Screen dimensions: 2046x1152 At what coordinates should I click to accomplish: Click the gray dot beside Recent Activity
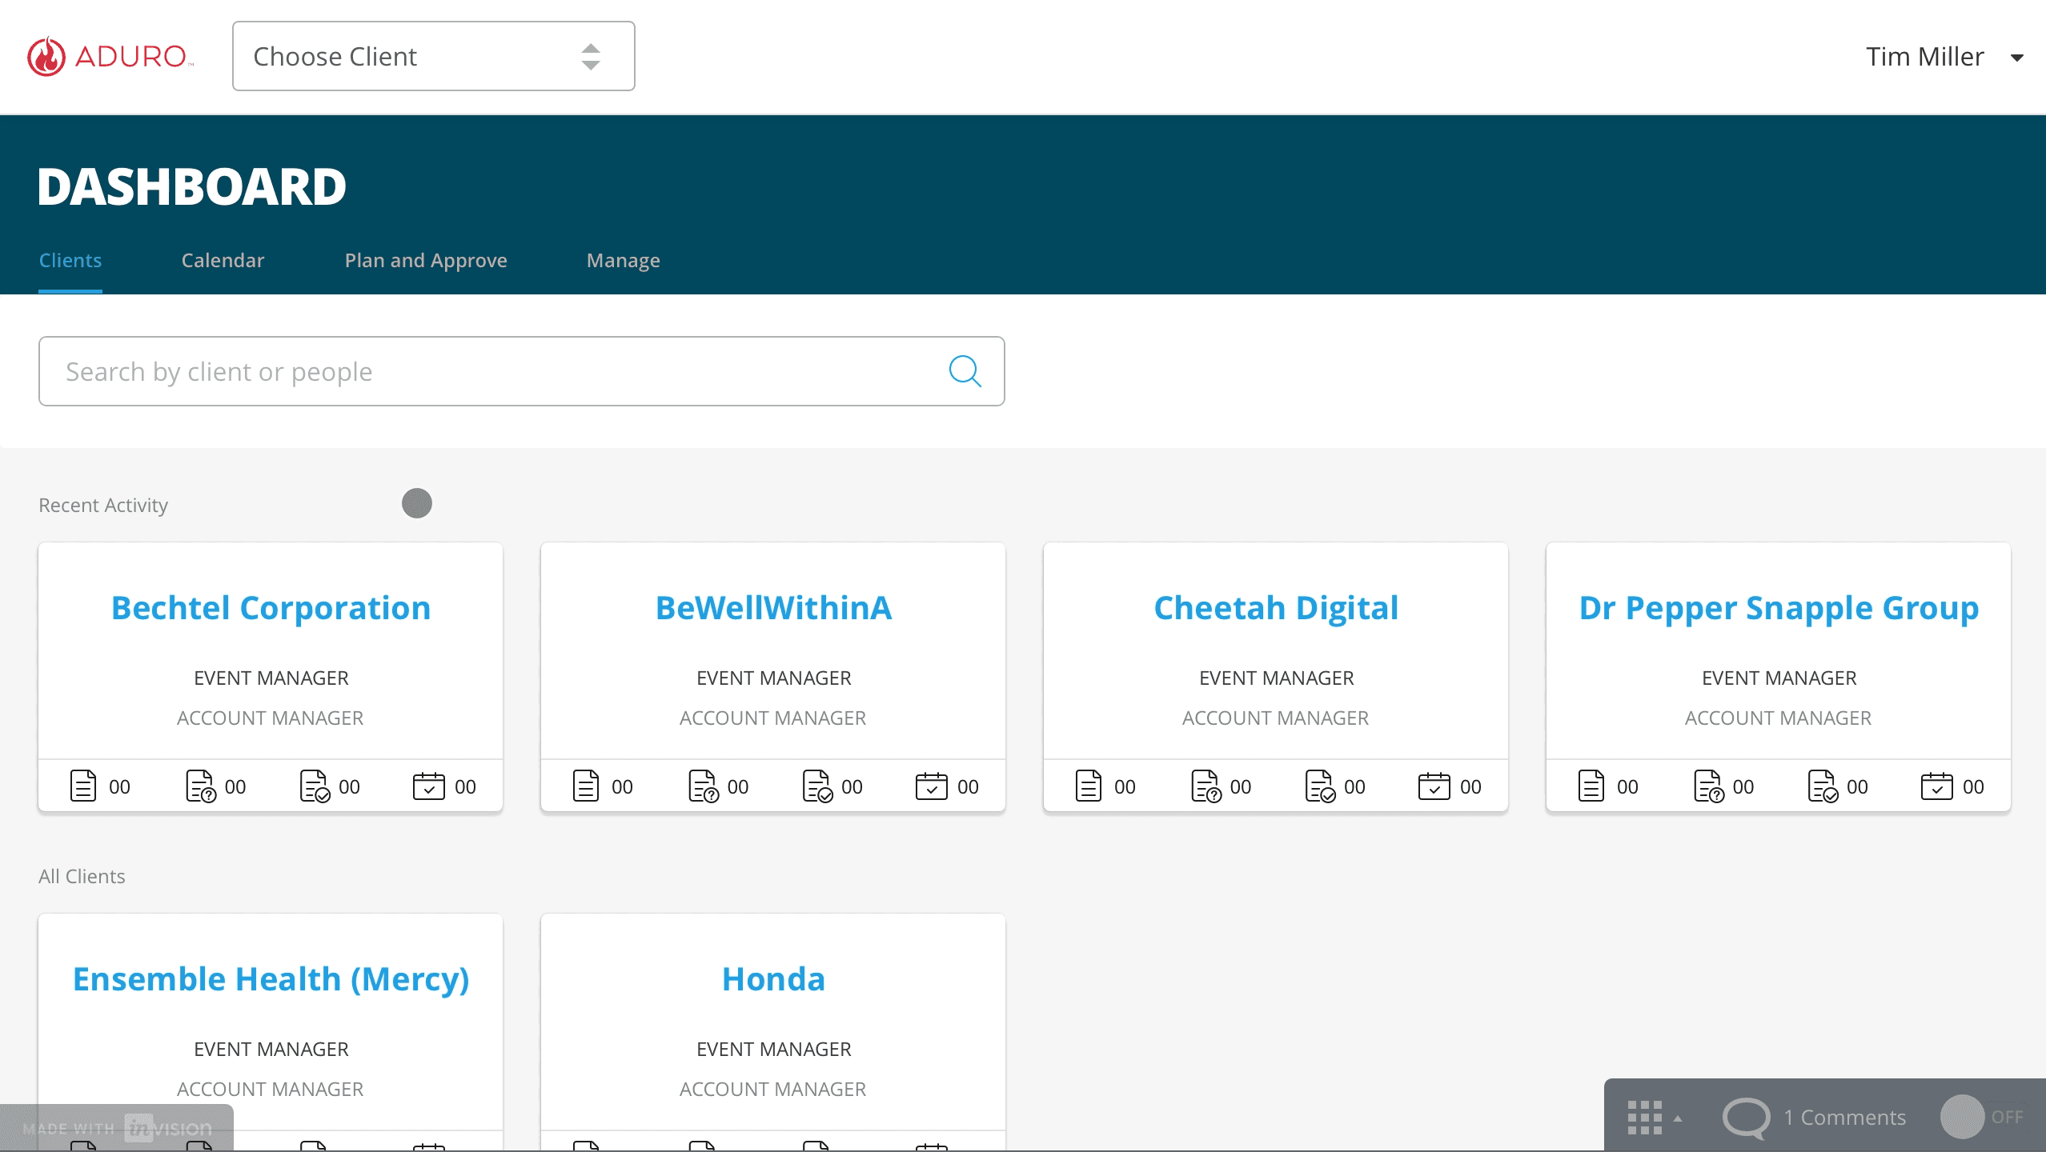click(x=416, y=503)
